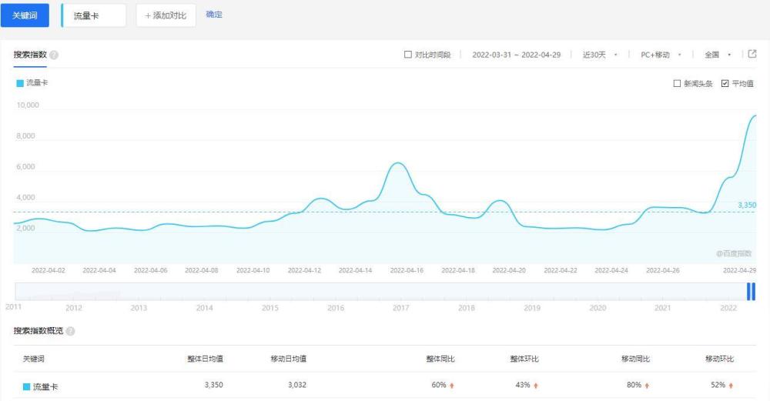Click the 确定 link
Screen dimensions: 770x401
(x=213, y=15)
